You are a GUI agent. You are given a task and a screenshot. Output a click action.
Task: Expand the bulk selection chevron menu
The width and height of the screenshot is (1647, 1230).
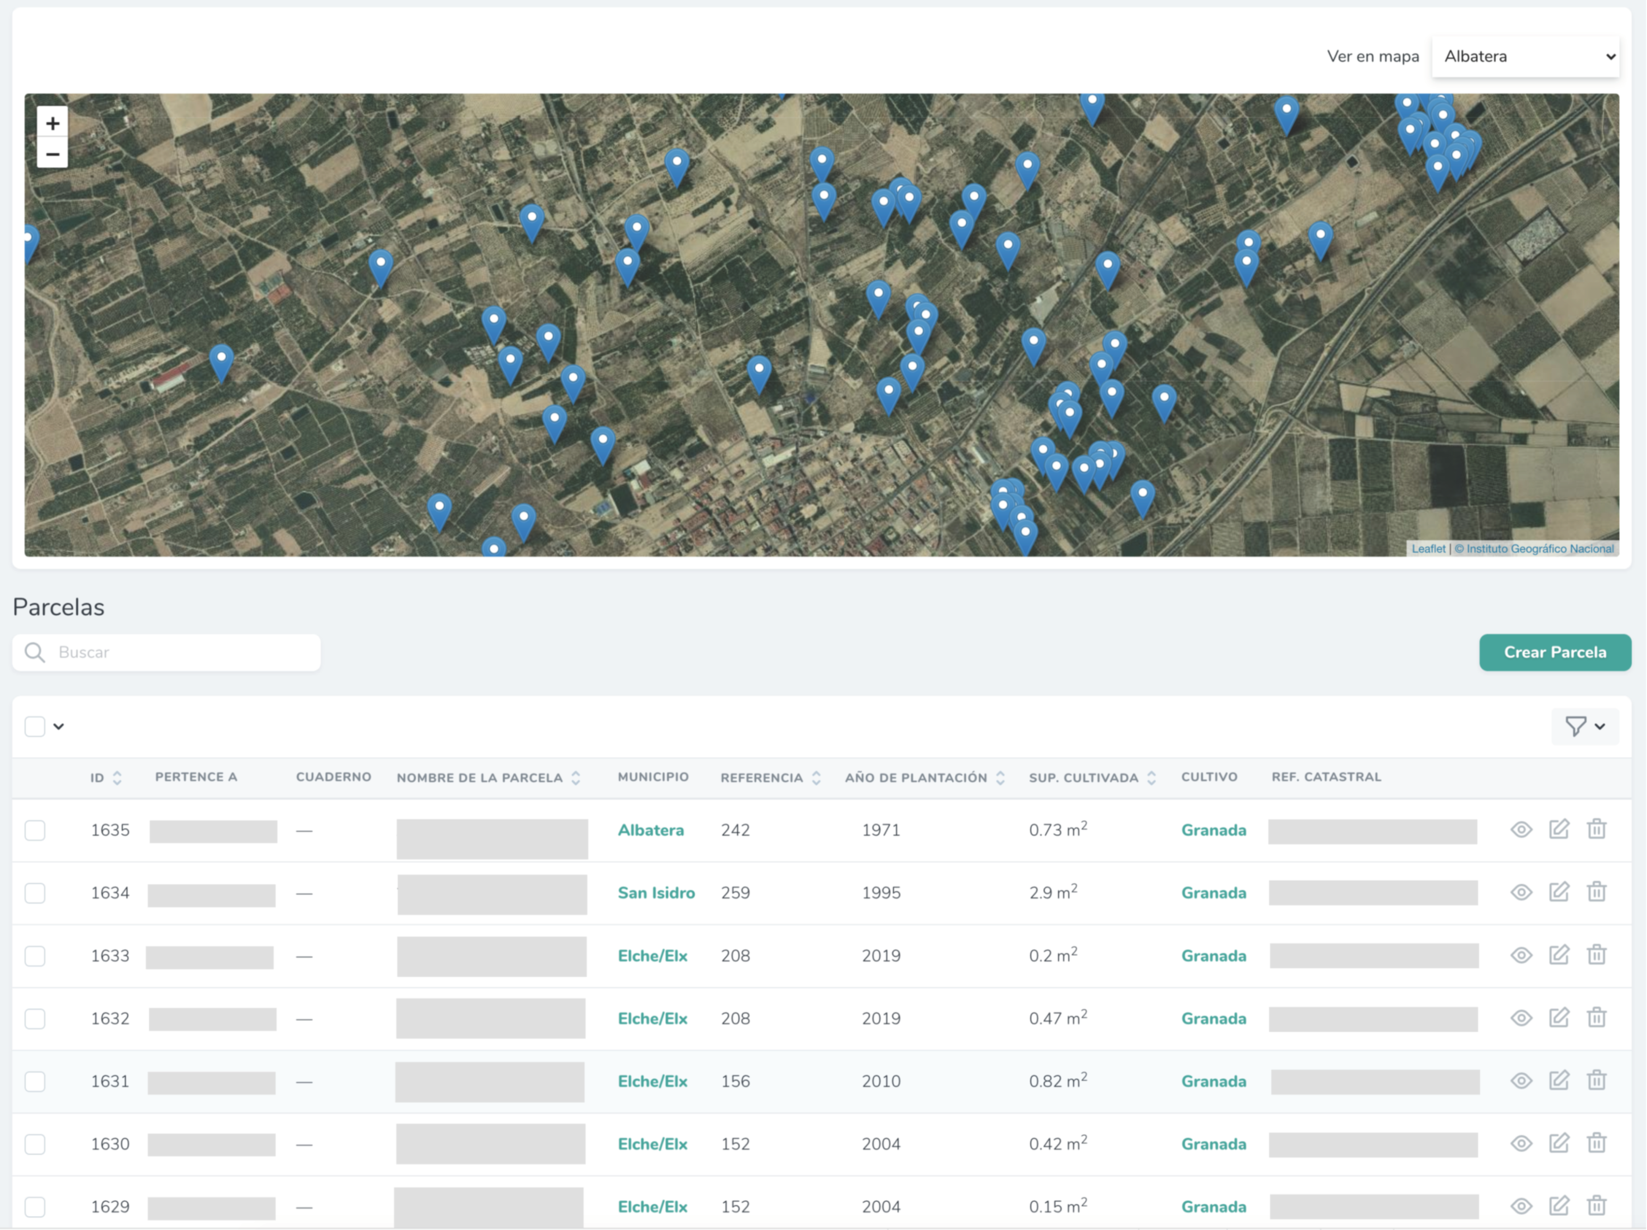[59, 726]
